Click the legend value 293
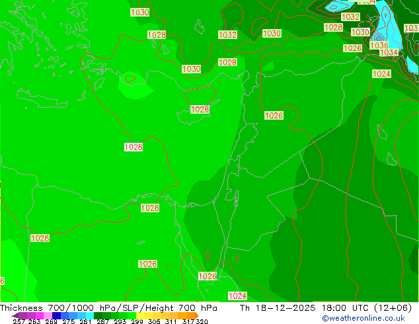Screen dimensions: 419x324 pyautogui.click(x=120, y=321)
